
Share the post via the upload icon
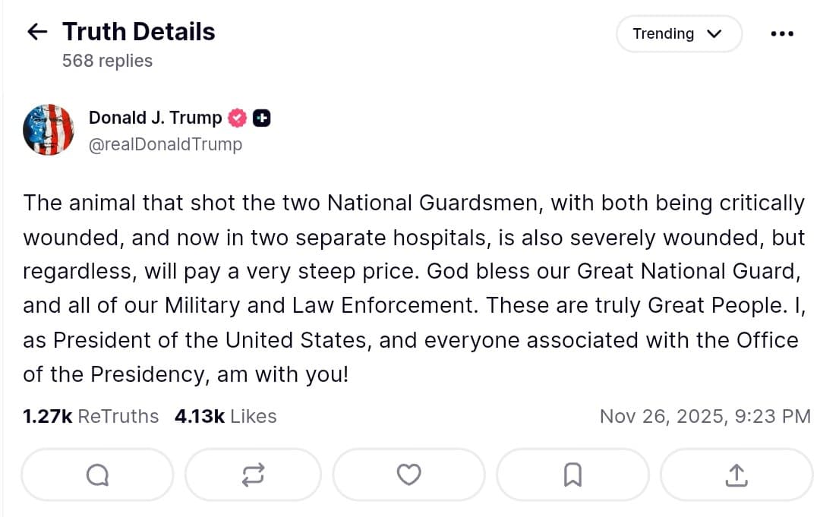click(x=734, y=474)
